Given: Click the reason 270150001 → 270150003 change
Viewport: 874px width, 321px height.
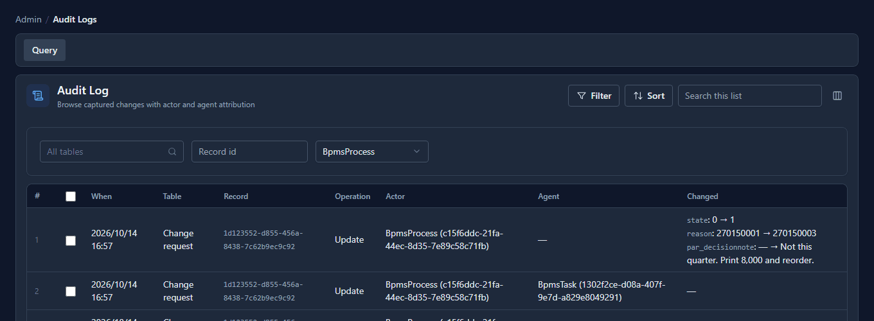Looking at the screenshot, I should [752, 233].
